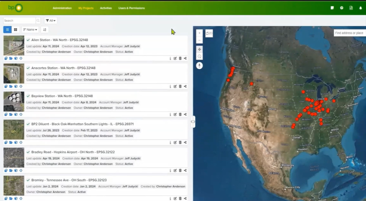Delete the Anacortes Station project
The height and width of the screenshot is (201, 366).
(180, 87)
